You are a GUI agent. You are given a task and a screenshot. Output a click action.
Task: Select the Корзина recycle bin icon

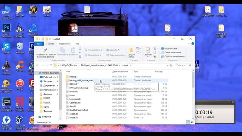click(20, 48)
